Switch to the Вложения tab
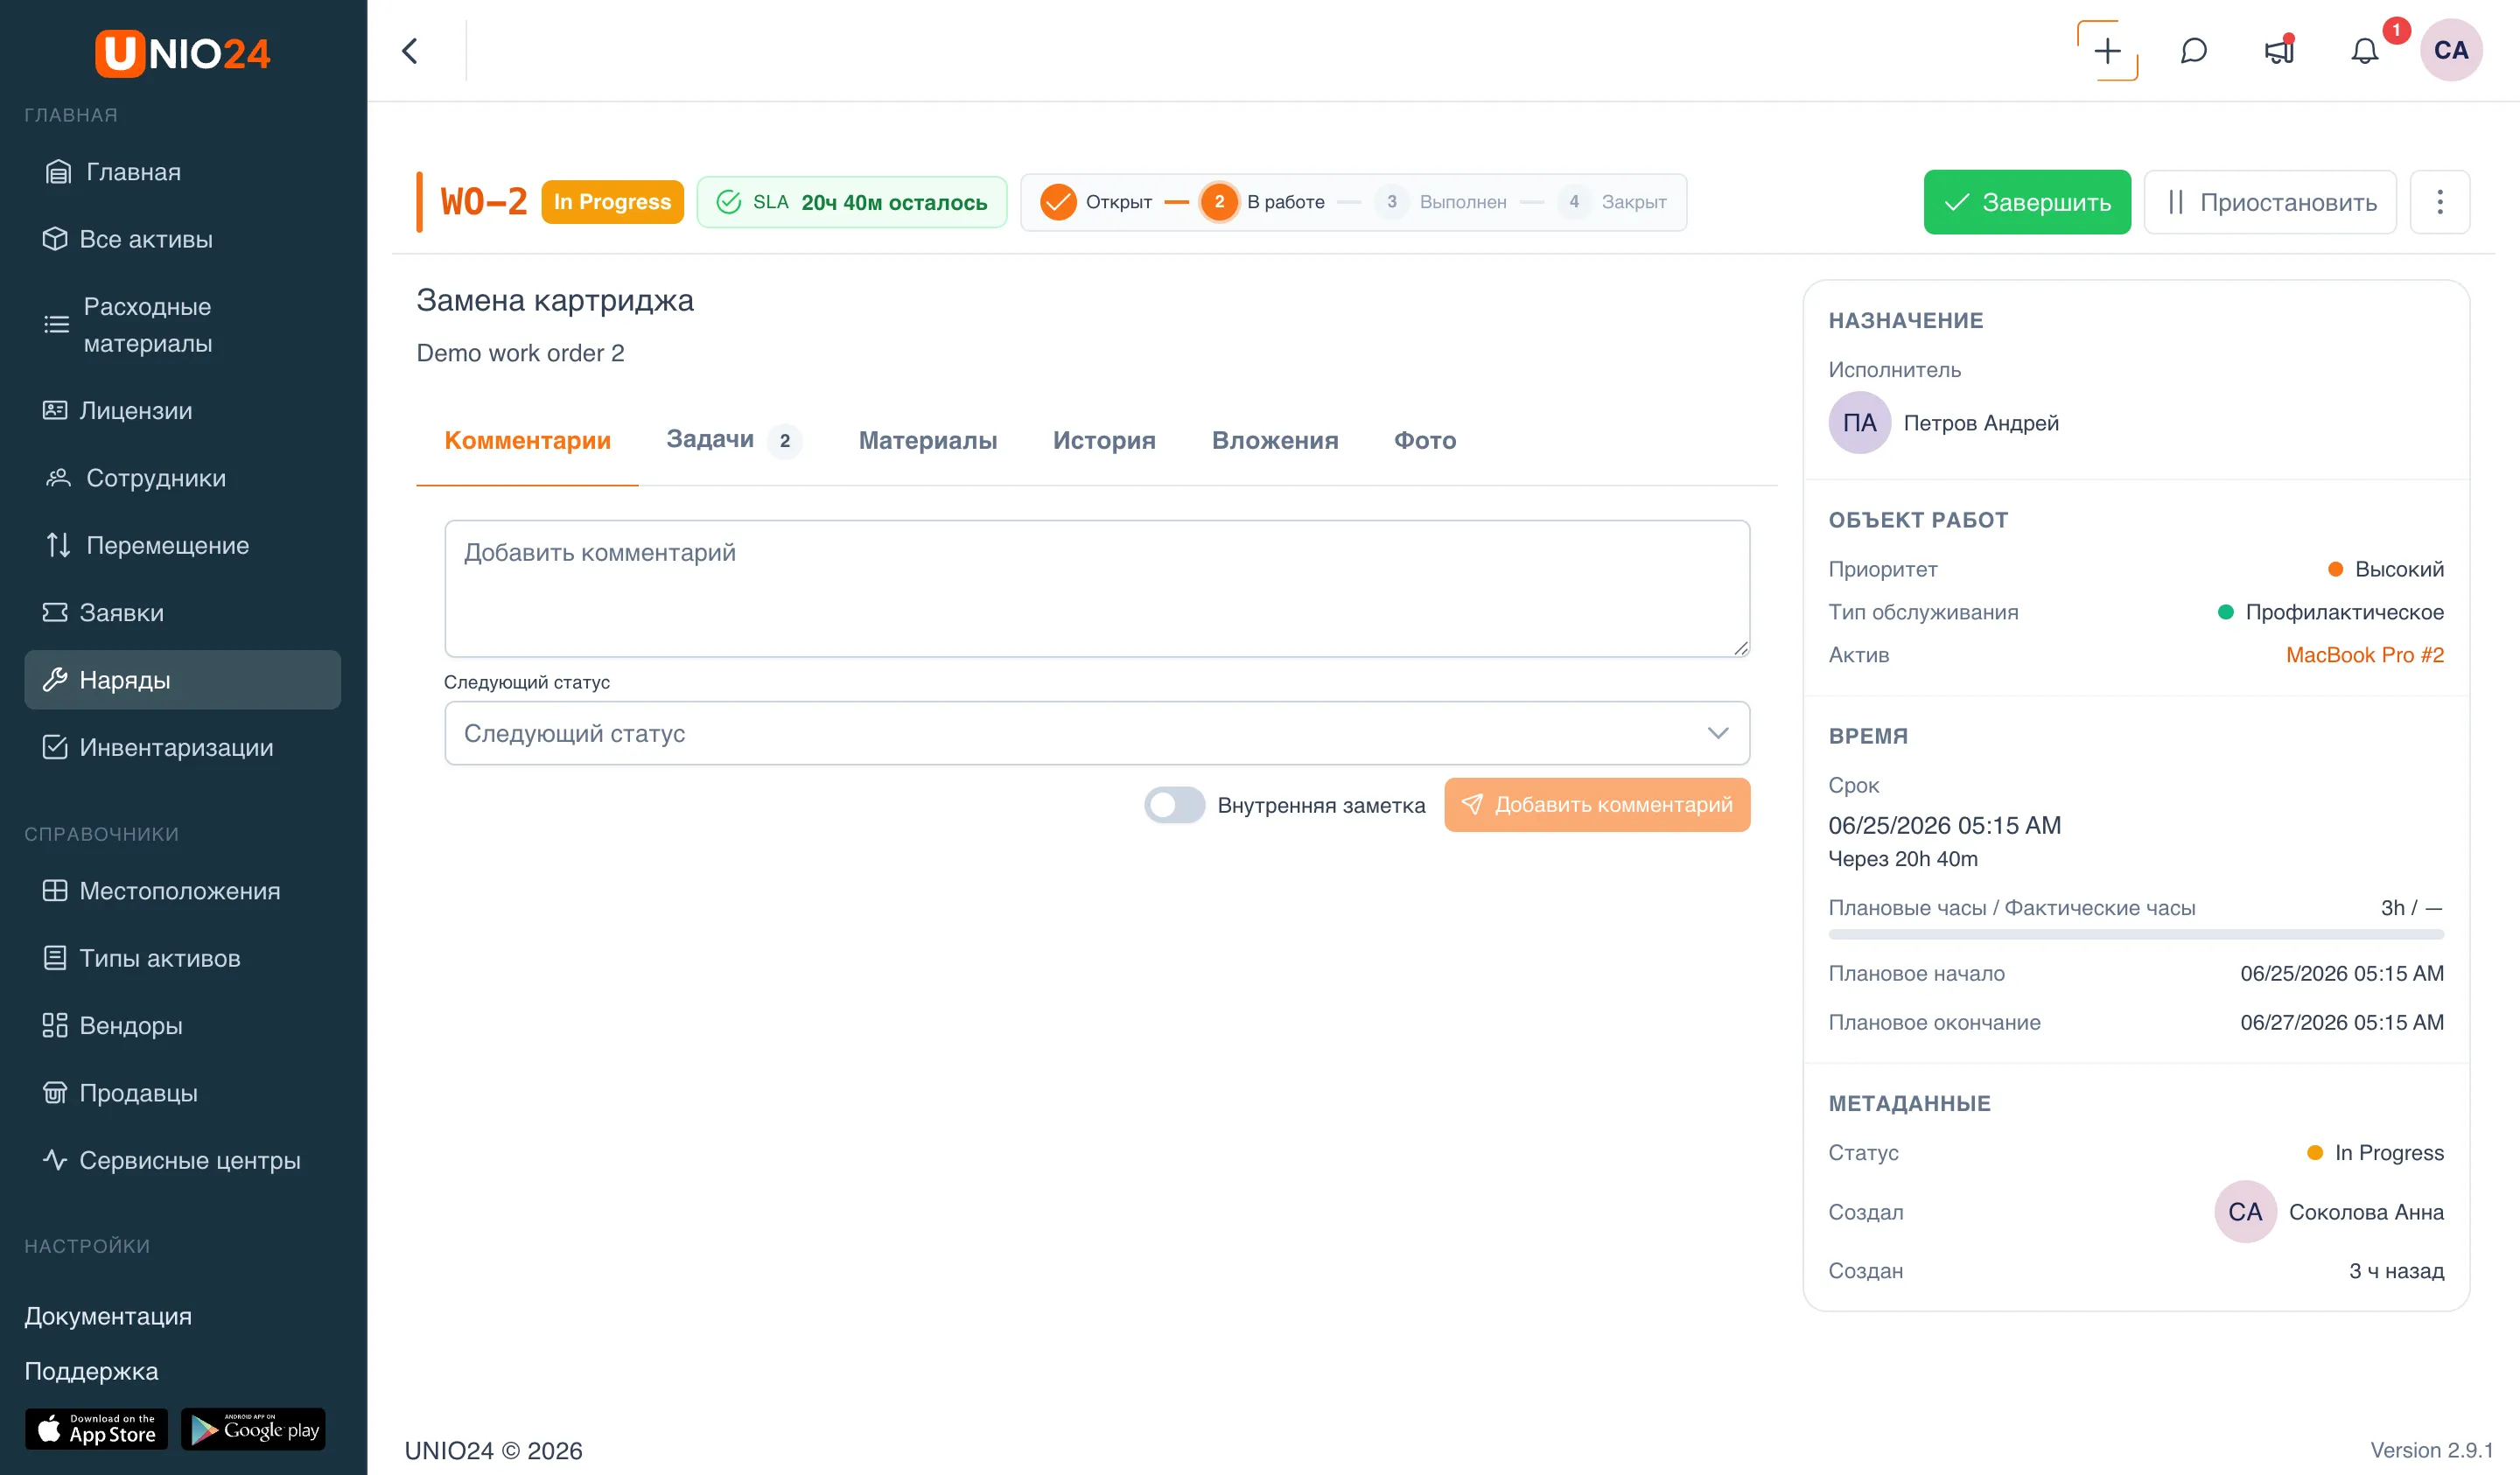 coord(1275,441)
